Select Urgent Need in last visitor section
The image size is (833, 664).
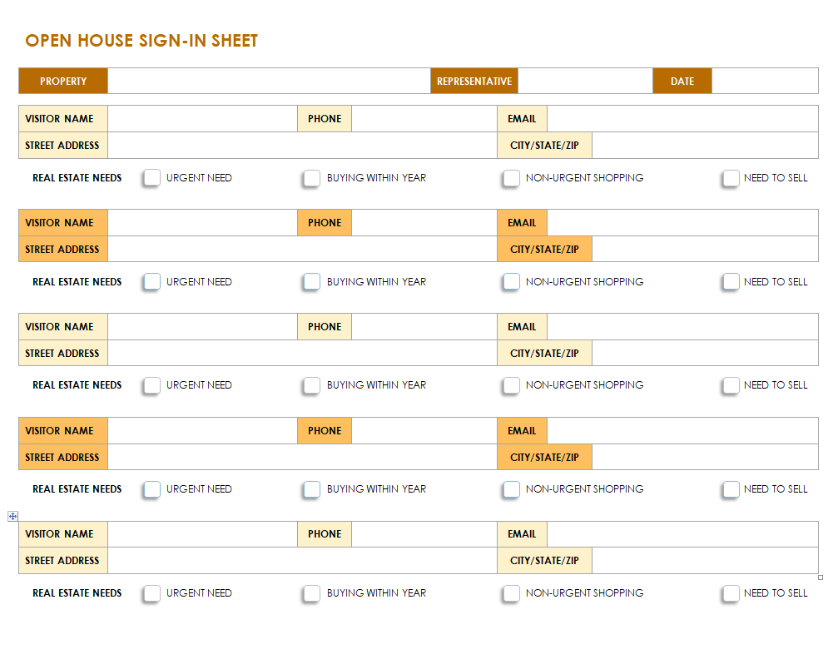point(151,593)
